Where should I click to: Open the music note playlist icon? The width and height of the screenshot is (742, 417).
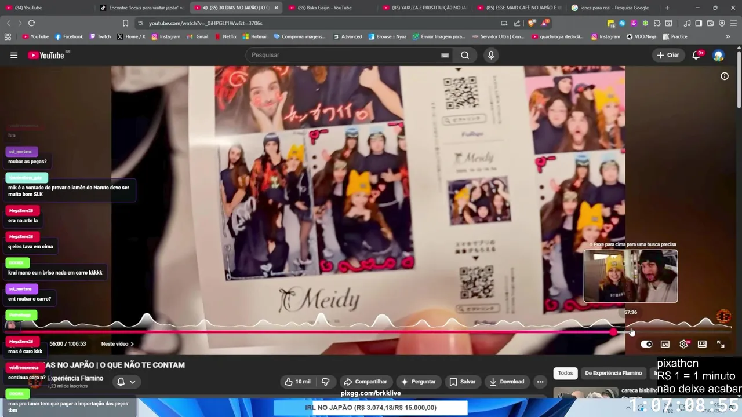coord(687,23)
